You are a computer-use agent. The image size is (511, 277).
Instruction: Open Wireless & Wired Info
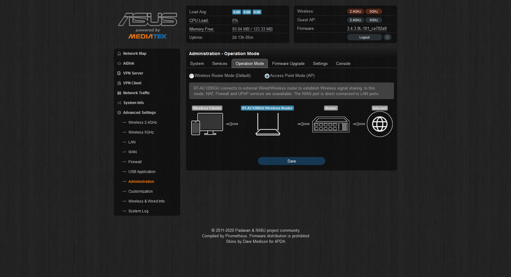click(x=147, y=201)
